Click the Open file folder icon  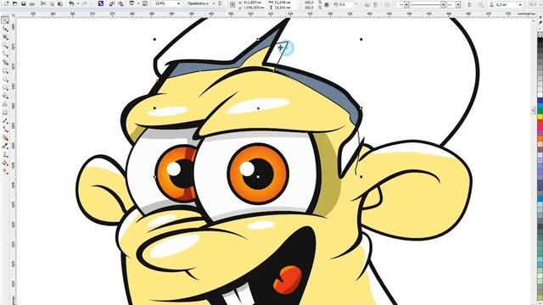click(15, 3)
